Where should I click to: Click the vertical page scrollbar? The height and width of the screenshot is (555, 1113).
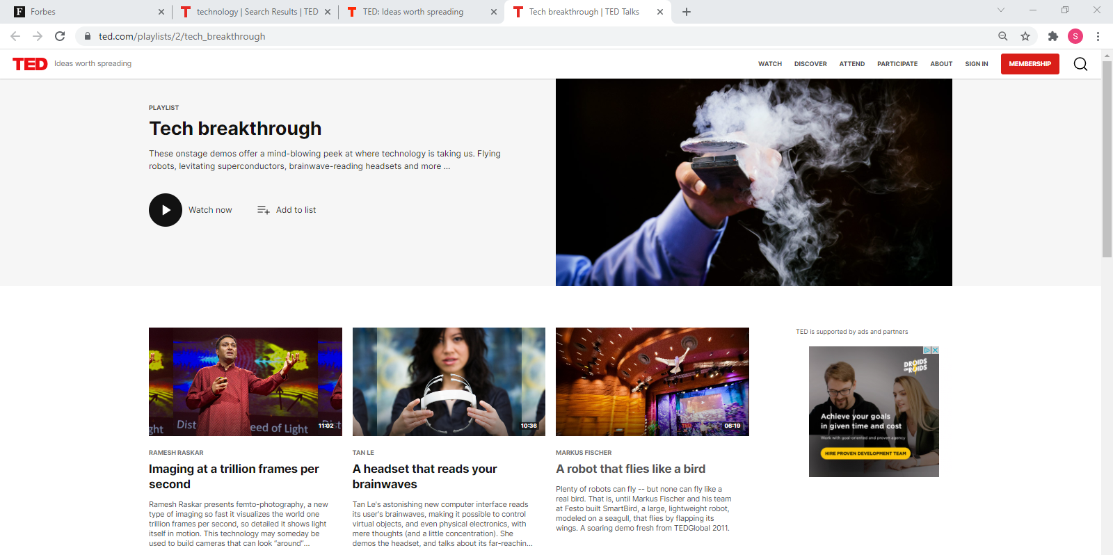pos(1107,160)
